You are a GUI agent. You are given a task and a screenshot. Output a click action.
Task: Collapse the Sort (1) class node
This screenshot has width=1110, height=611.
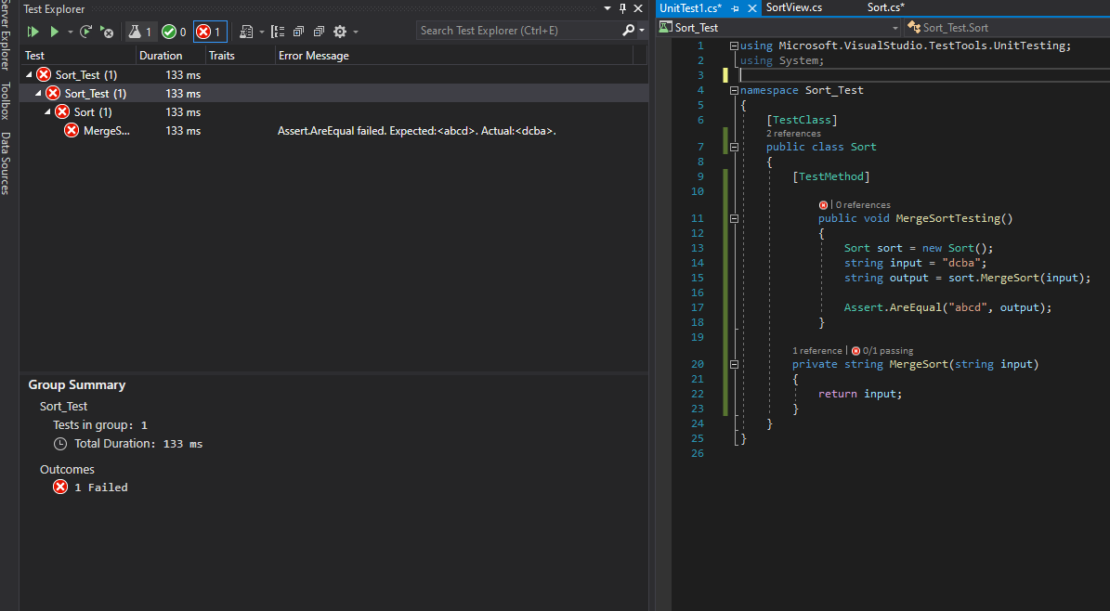47,111
